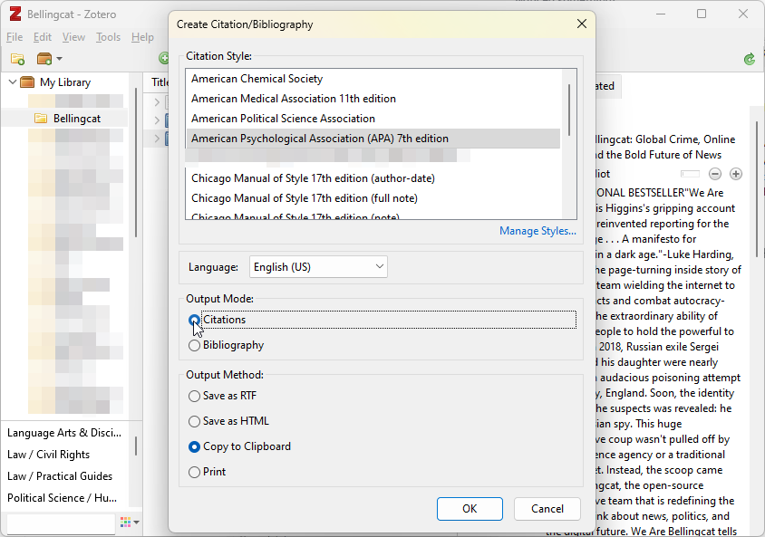
Task: Select the Language Arts & Disci... tag
Action: 64,433
